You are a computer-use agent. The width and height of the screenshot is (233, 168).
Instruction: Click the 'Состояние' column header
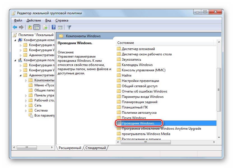(x=126, y=43)
